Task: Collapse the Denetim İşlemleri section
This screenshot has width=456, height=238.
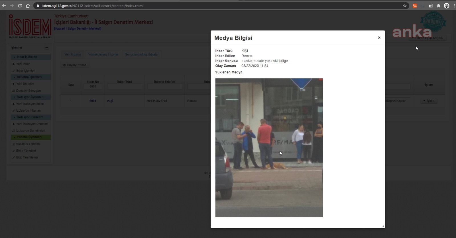Action: click(31, 77)
